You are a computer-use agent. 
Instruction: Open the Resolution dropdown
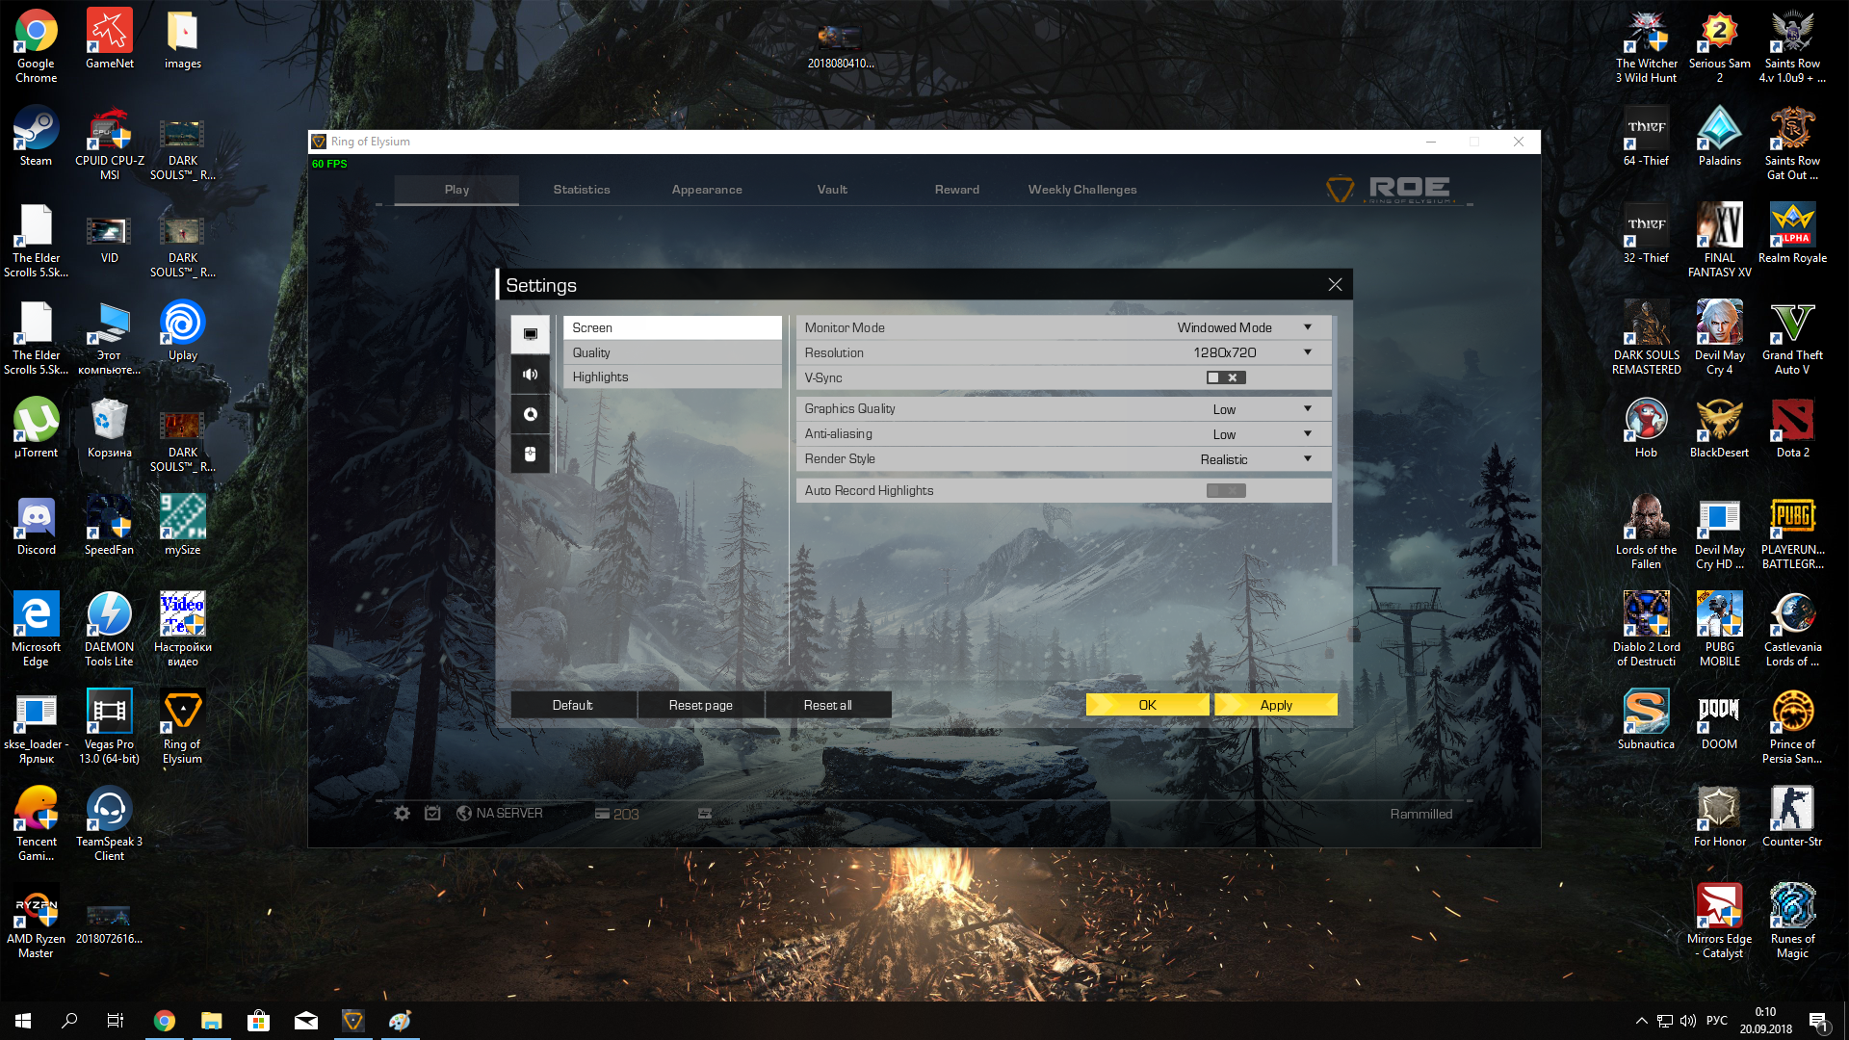[1308, 352]
